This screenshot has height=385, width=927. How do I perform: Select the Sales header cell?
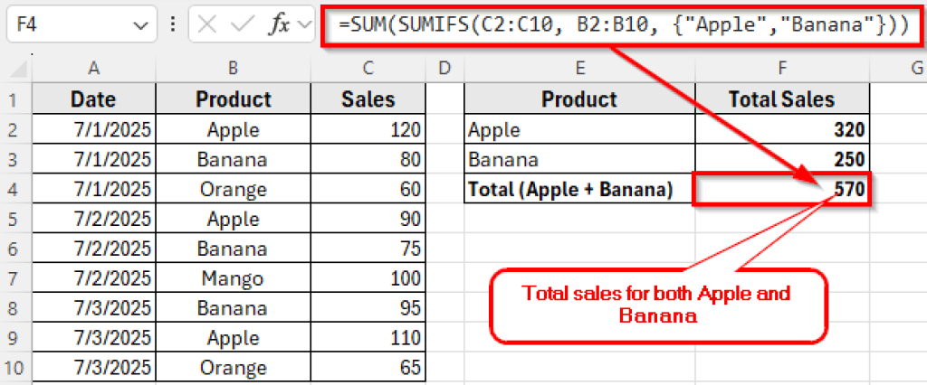[x=368, y=99]
